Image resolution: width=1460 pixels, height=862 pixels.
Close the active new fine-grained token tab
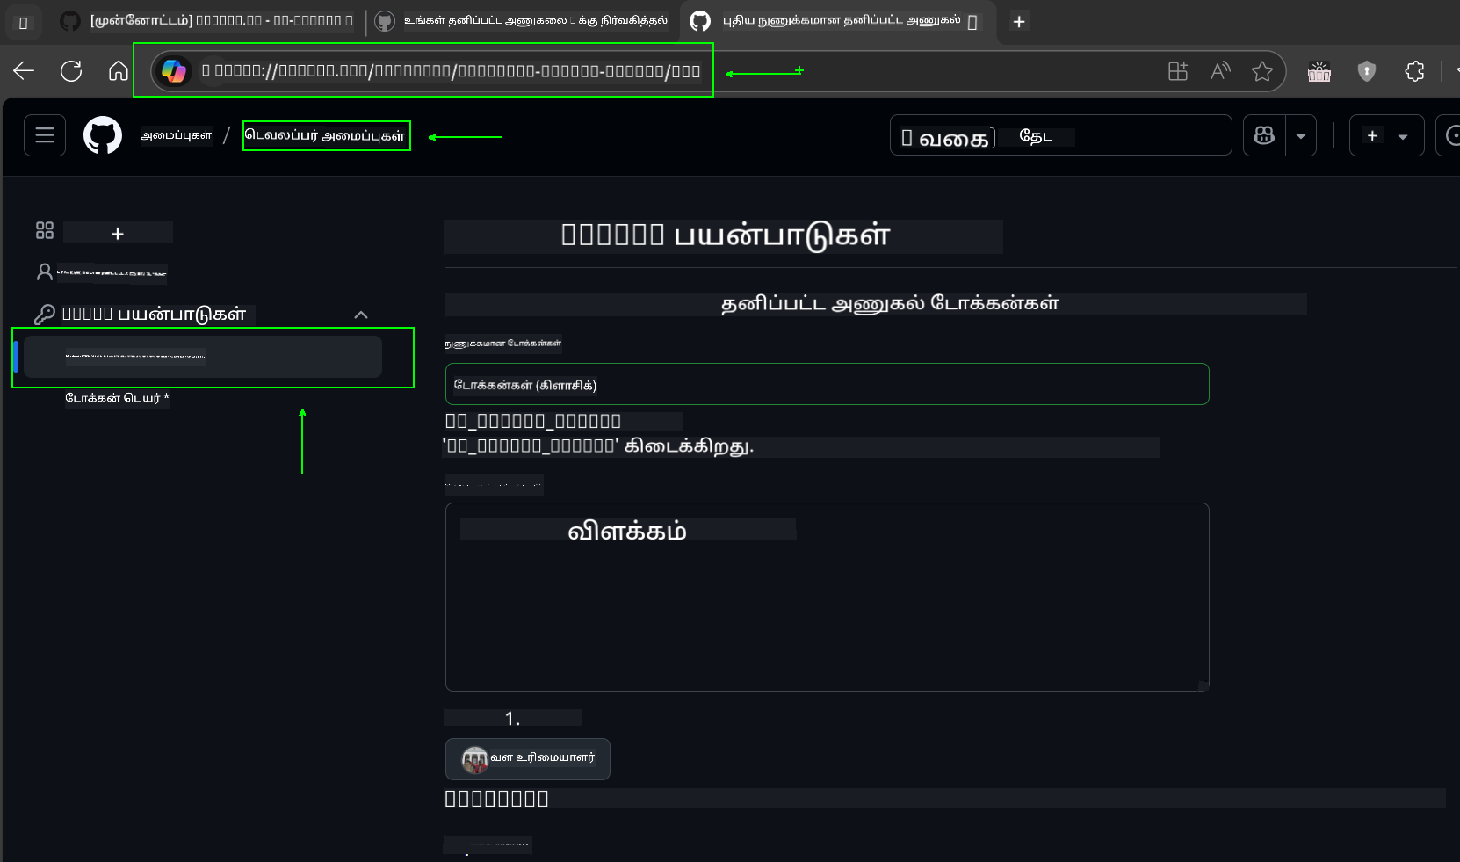coord(972,23)
